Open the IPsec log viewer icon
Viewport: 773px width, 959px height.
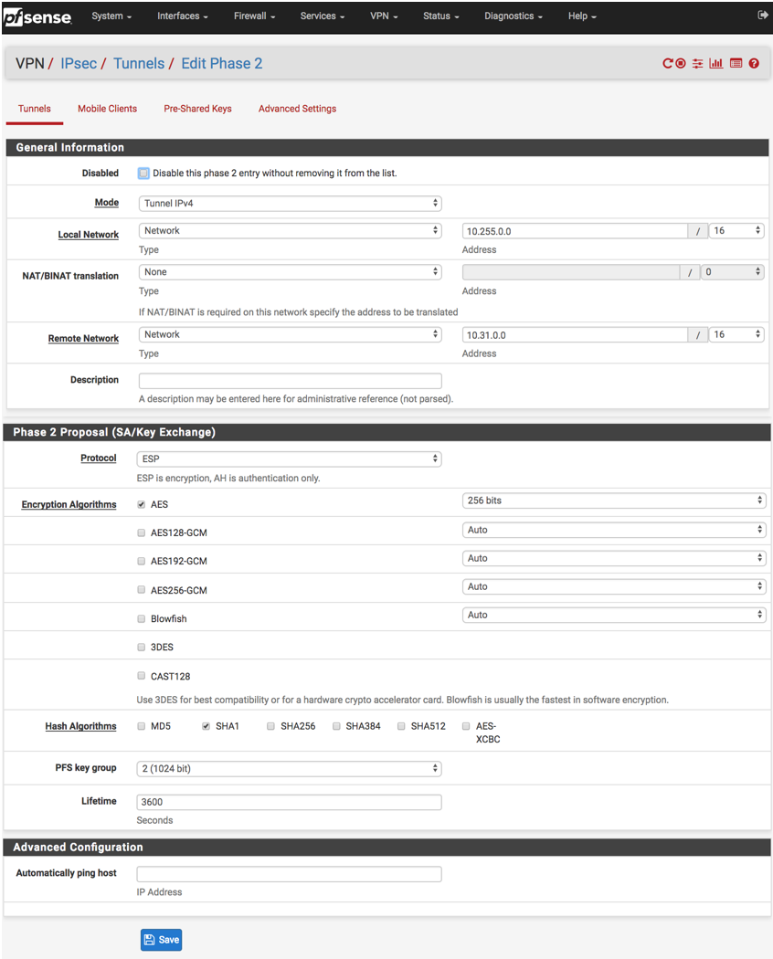click(736, 63)
